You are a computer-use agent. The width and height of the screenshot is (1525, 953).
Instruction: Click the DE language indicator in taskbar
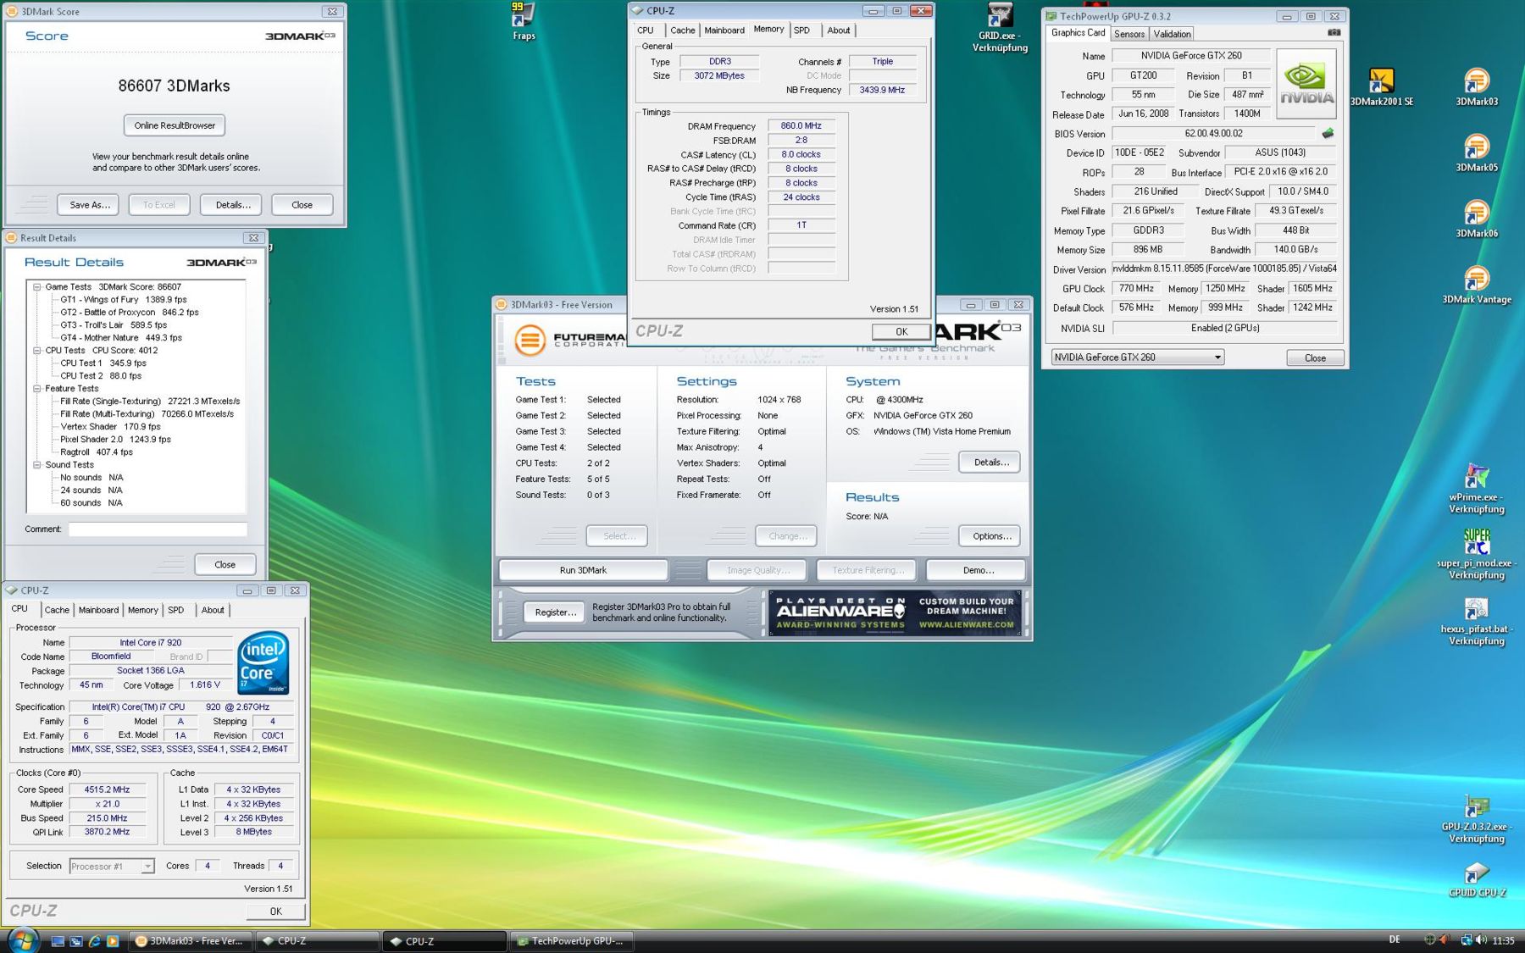click(x=1395, y=939)
